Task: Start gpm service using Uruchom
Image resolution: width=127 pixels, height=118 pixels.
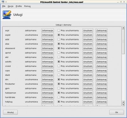Action: 88,88
